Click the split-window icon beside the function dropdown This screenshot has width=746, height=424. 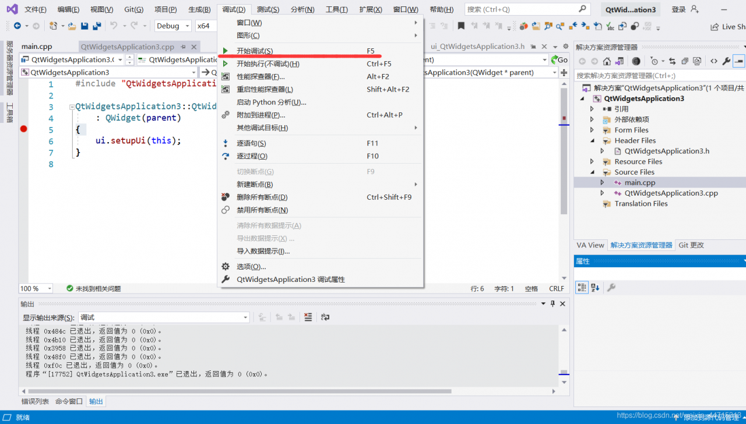tap(564, 72)
